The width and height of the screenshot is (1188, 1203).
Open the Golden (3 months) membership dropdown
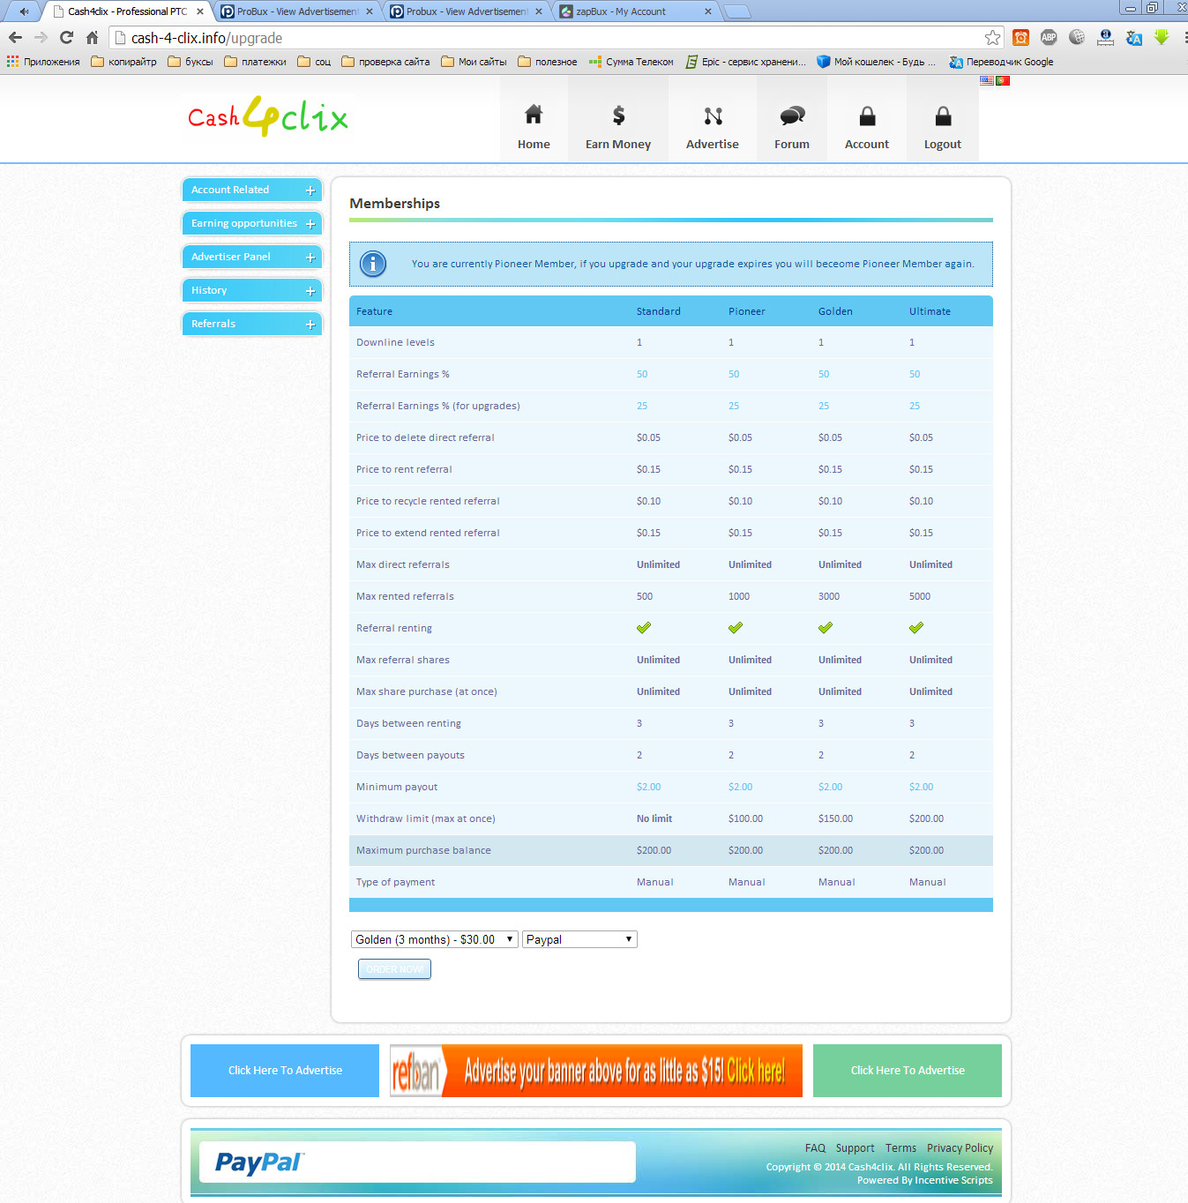(x=434, y=940)
